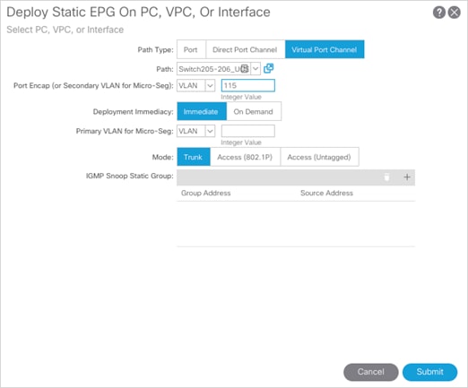Image resolution: width=468 pixels, height=388 pixels.
Task: Choose Access (Untagged) mode
Action: [x=319, y=157]
